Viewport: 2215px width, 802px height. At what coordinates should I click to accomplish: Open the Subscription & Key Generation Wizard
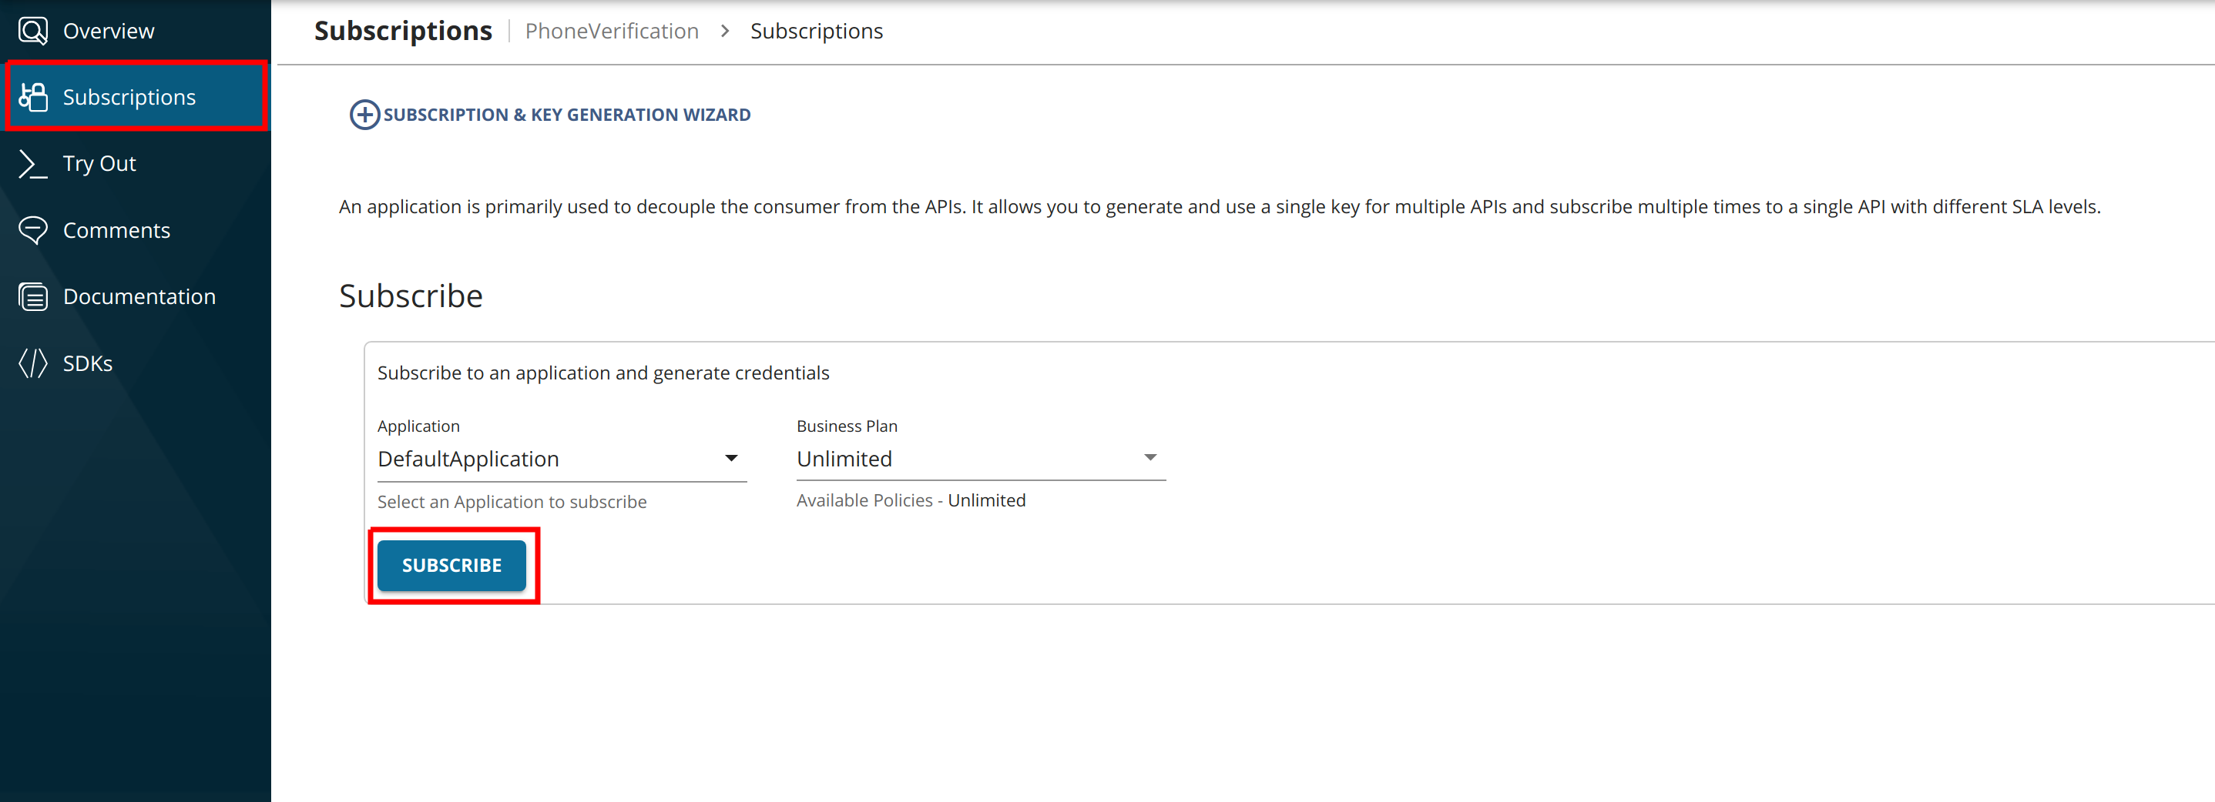[x=568, y=114]
